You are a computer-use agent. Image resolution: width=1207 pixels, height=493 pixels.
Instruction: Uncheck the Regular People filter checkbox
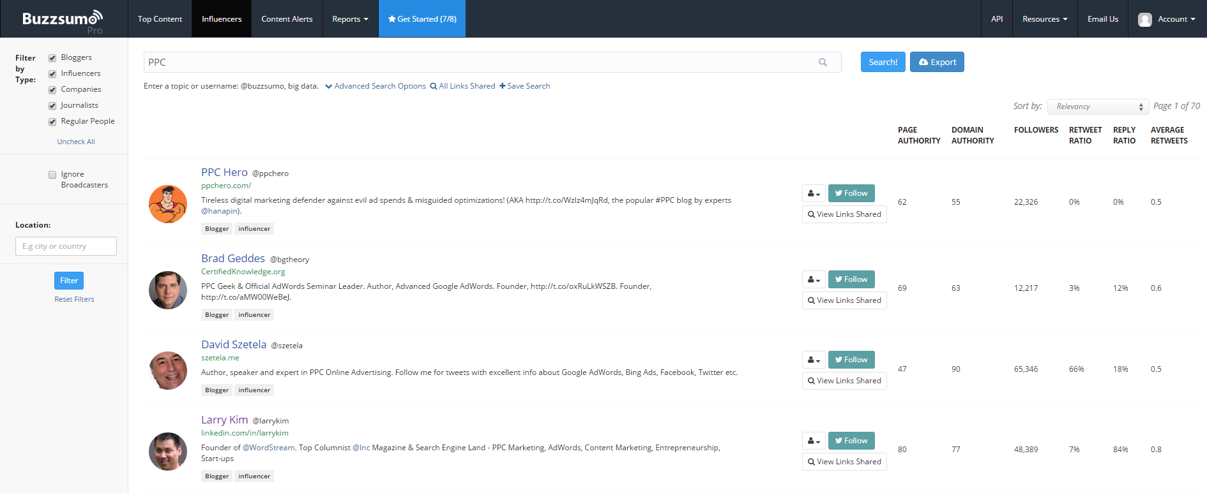52,122
